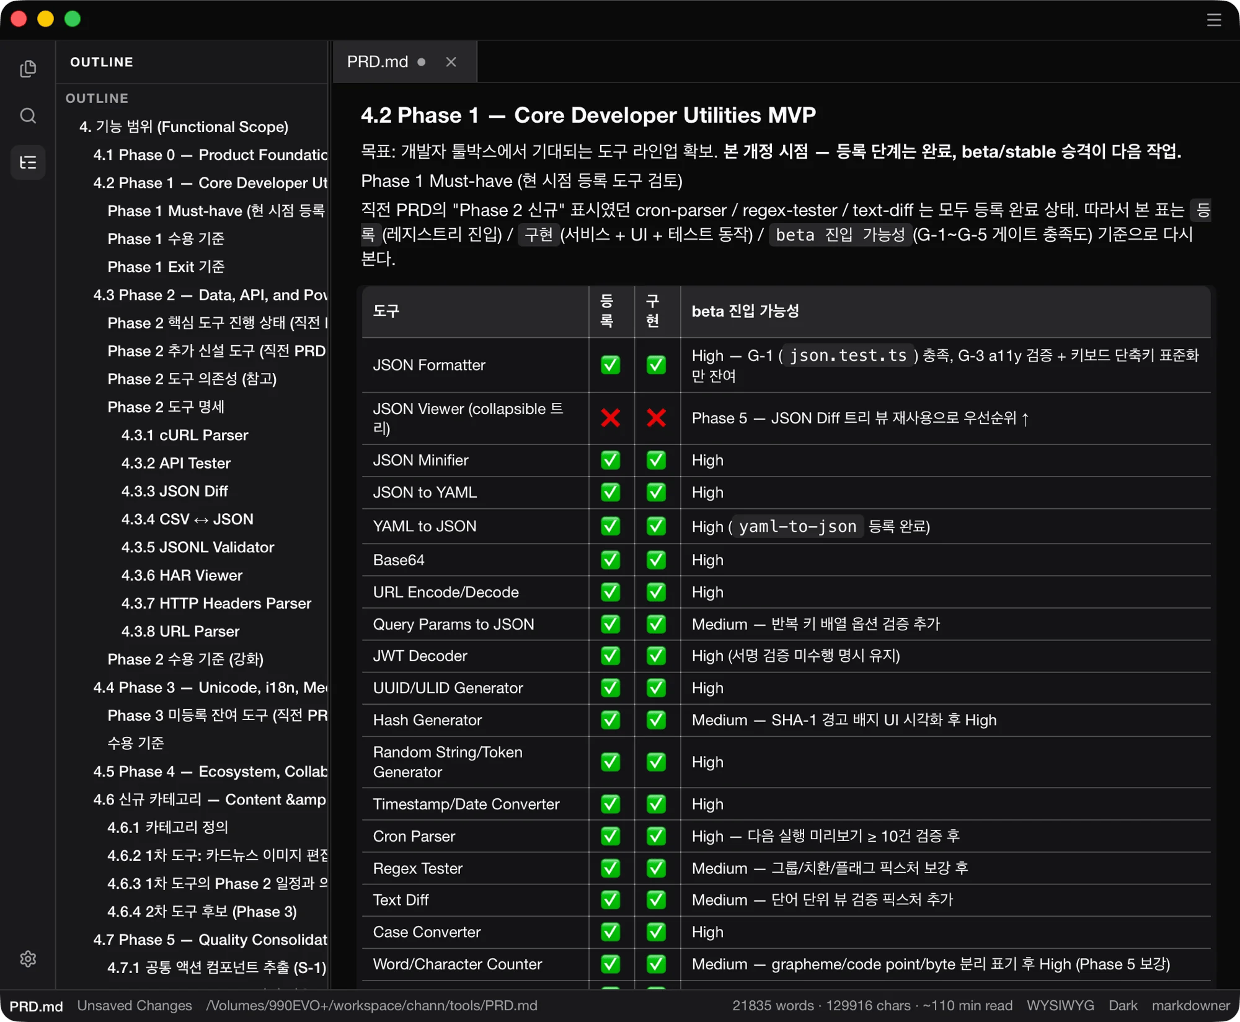Toggle WYSIWYG mode in status bar
Viewport: 1240px width, 1022px height.
(x=1060, y=1005)
